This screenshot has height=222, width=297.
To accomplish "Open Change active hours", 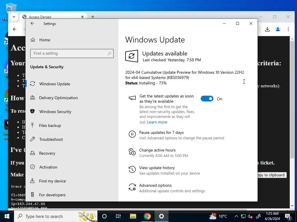I will pyautogui.click(x=157, y=150).
